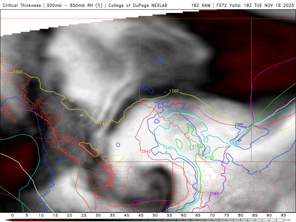
Task: Click the colorbar scale value "30"
Action: [98, 215]
